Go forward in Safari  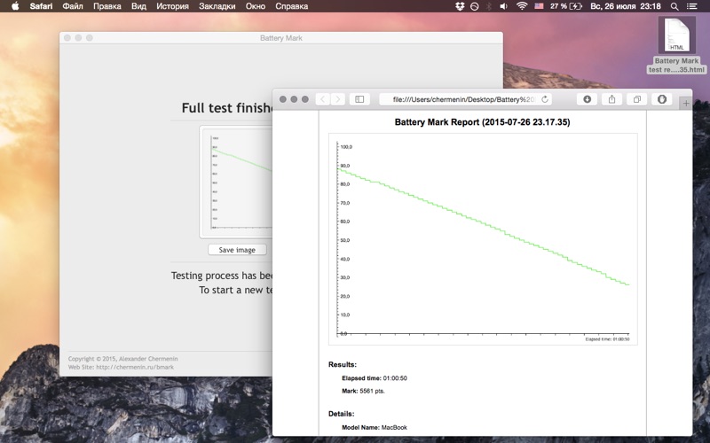pos(338,99)
